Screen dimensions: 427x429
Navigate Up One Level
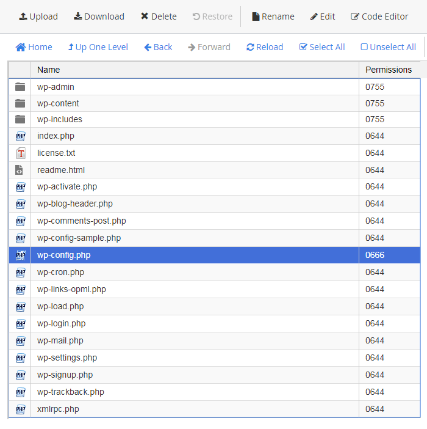pos(98,47)
